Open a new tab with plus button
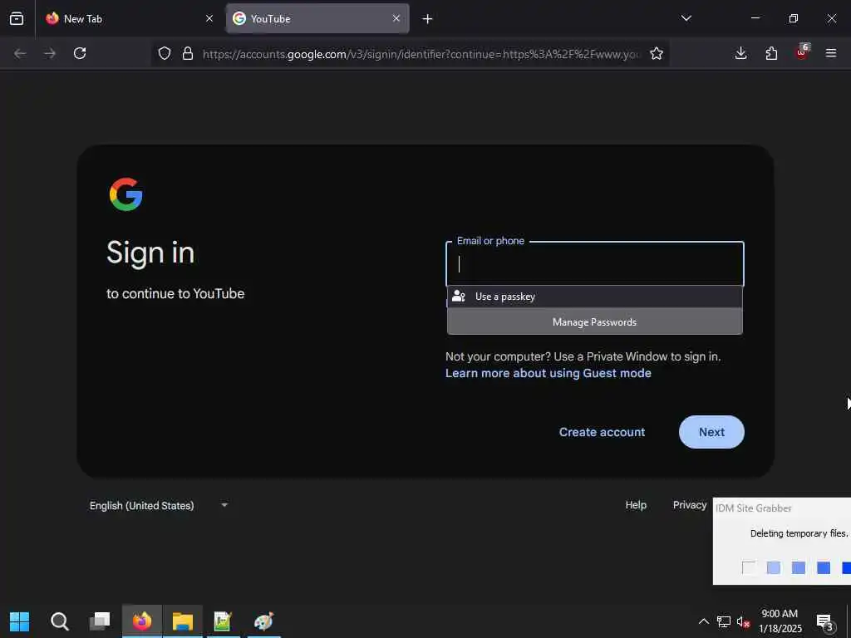 (x=427, y=19)
